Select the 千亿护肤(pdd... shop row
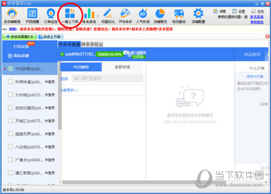Image resolution: width=271 pixels, height=194 pixels. (x=30, y=69)
